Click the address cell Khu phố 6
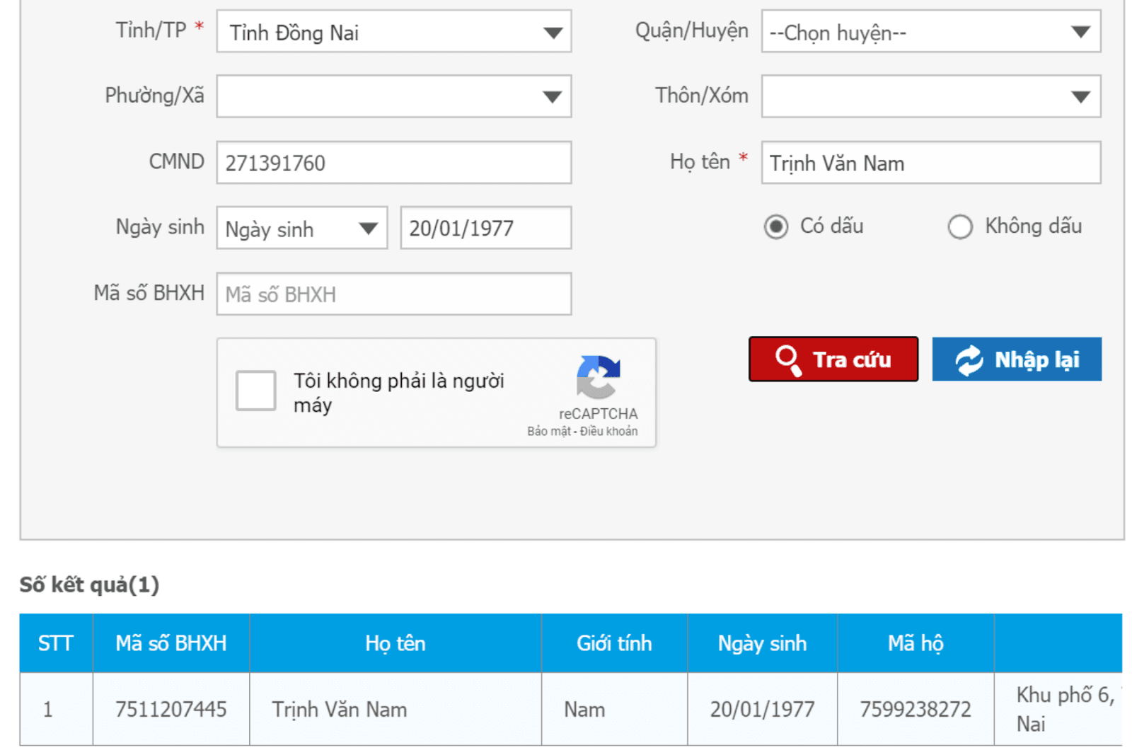The height and width of the screenshot is (755, 1132). 1058,709
